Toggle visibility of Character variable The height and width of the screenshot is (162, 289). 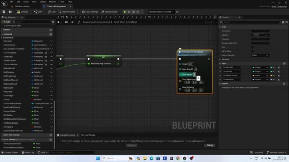51,41
